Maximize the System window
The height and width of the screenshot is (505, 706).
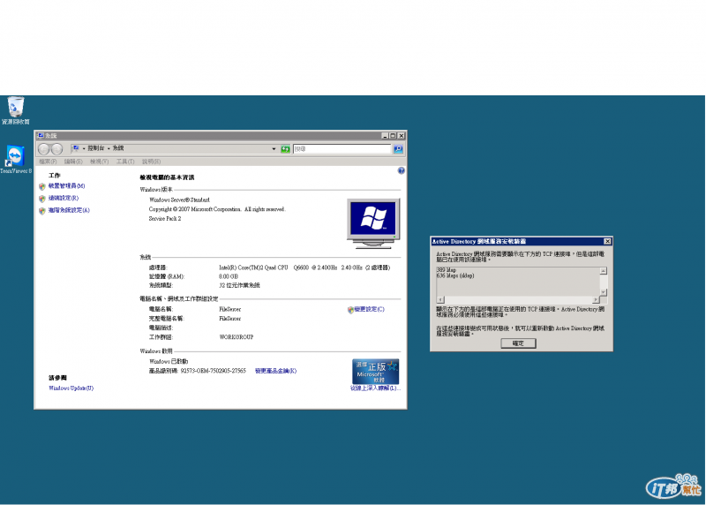coord(393,136)
